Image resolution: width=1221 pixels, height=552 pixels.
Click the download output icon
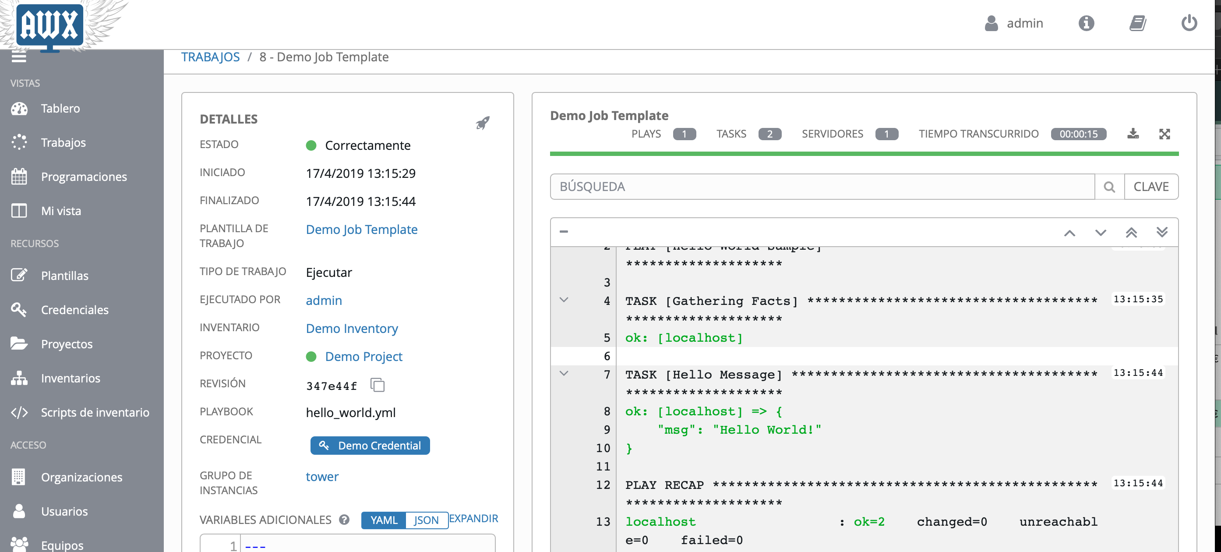click(1134, 134)
